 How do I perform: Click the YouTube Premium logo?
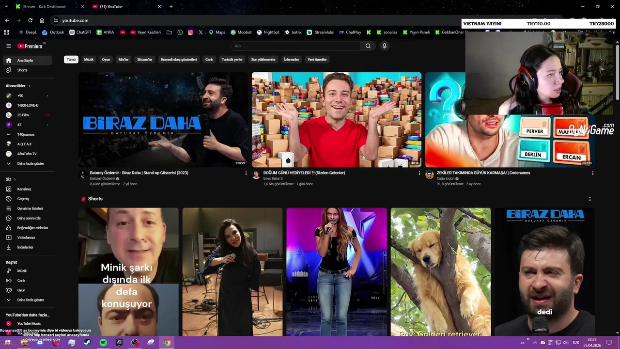30,46
